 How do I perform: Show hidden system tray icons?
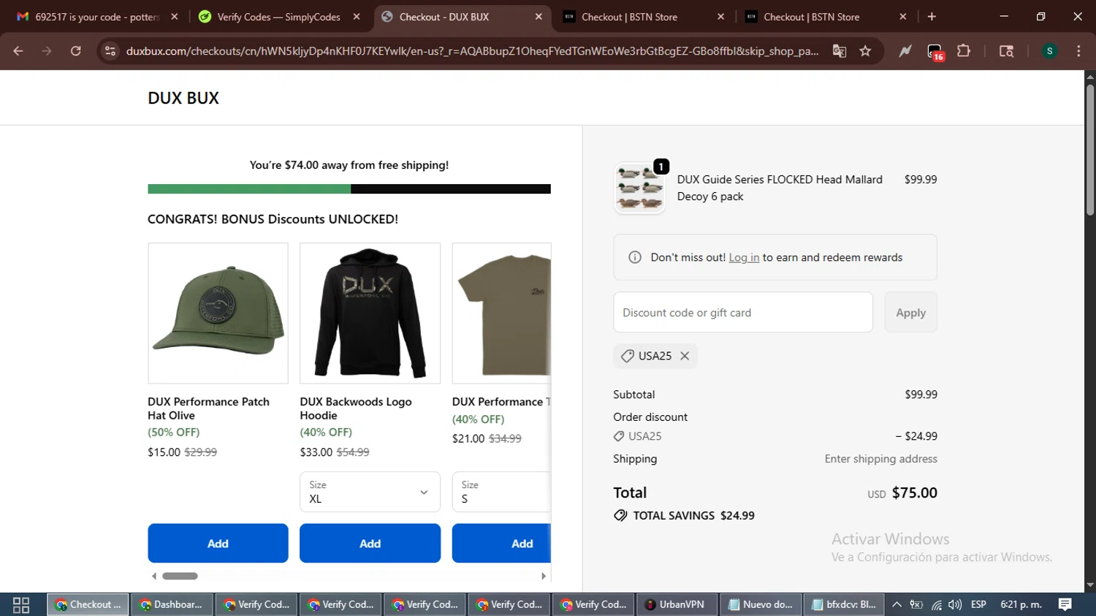pos(897,604)
